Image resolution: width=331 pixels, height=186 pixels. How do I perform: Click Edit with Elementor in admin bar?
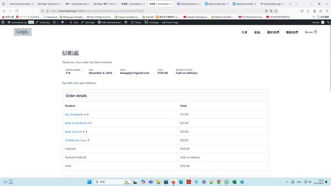tap(109, 22)
